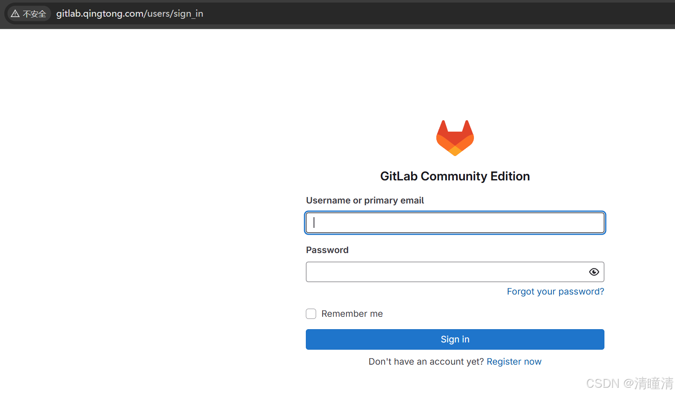Toggle password visibility with the eye icon
The image size is (675, 395).
594,272
